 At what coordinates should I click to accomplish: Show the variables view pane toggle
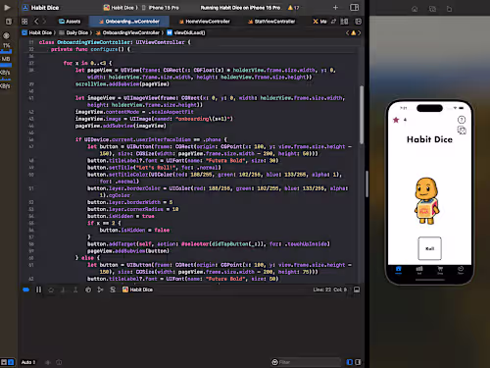coord(350,362)
